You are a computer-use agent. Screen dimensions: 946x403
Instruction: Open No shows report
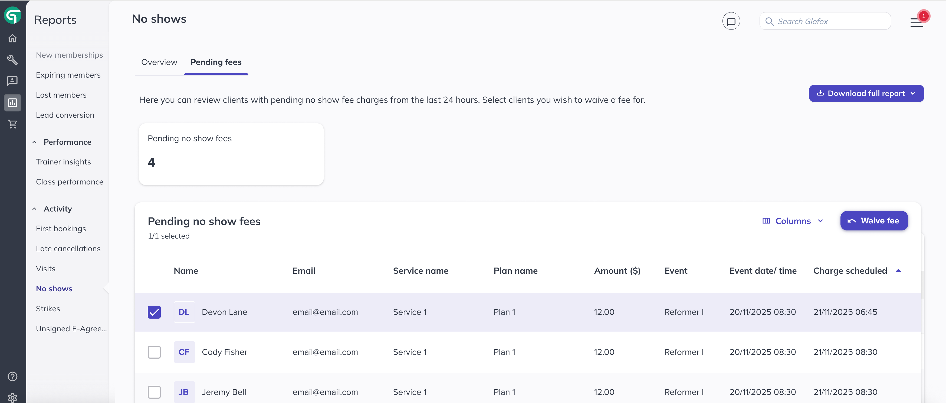click(54, 289)
